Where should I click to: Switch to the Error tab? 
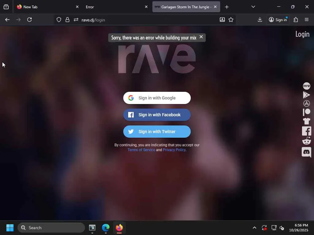pyautogui.click(x=117, y=7)
